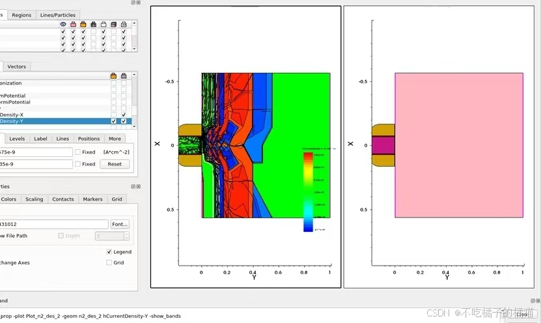Image resolution: width=541 pixels, height=323 pixels.
Task: Click the field ending 675e-9
Action: (x=36, y=152)
